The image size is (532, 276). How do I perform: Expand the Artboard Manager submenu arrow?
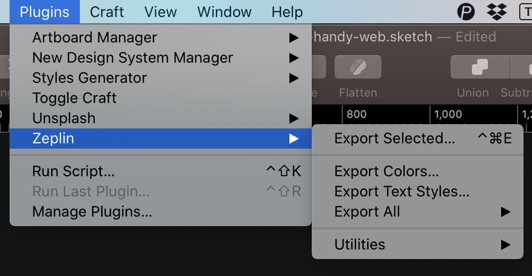point(294,38)
